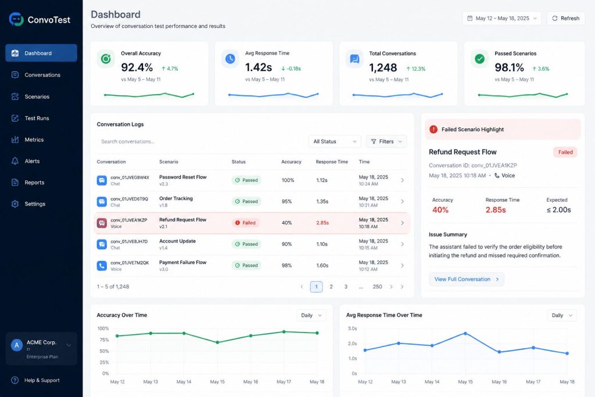Go to page 3 of logs

346,287
